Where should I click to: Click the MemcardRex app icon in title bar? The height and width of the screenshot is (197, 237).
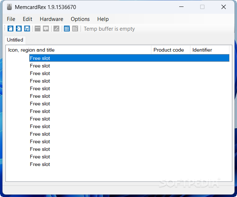(x=9, y=7)
